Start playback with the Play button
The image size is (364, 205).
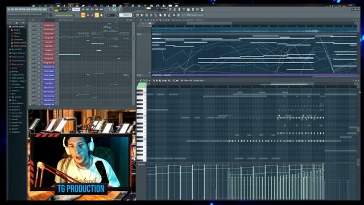point(61,10)
